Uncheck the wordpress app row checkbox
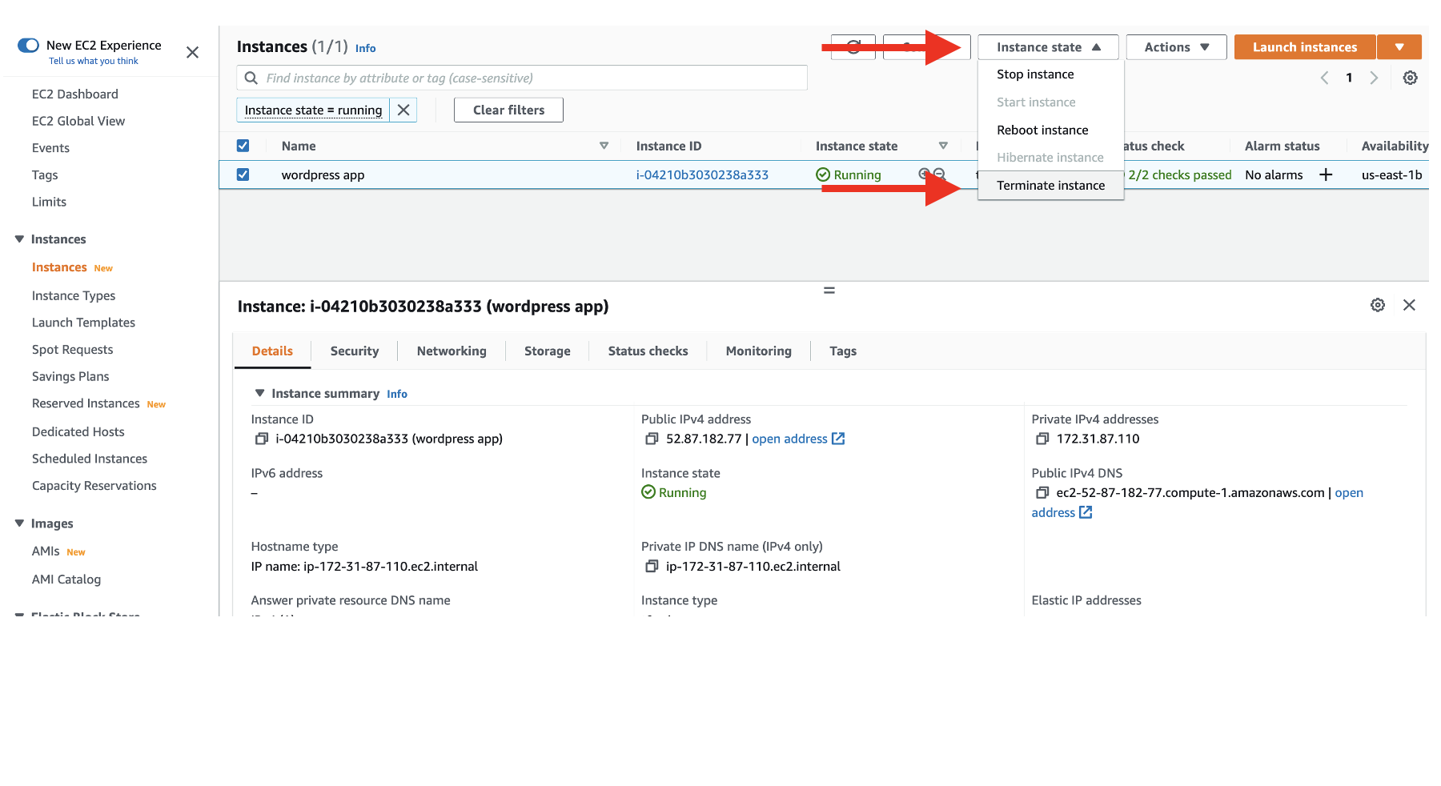This screenshot has height=786, width=1441. coord(243,174)
